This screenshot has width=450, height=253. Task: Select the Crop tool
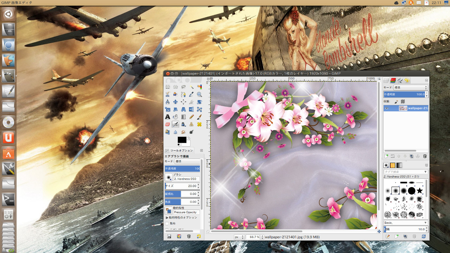(191, 102)
